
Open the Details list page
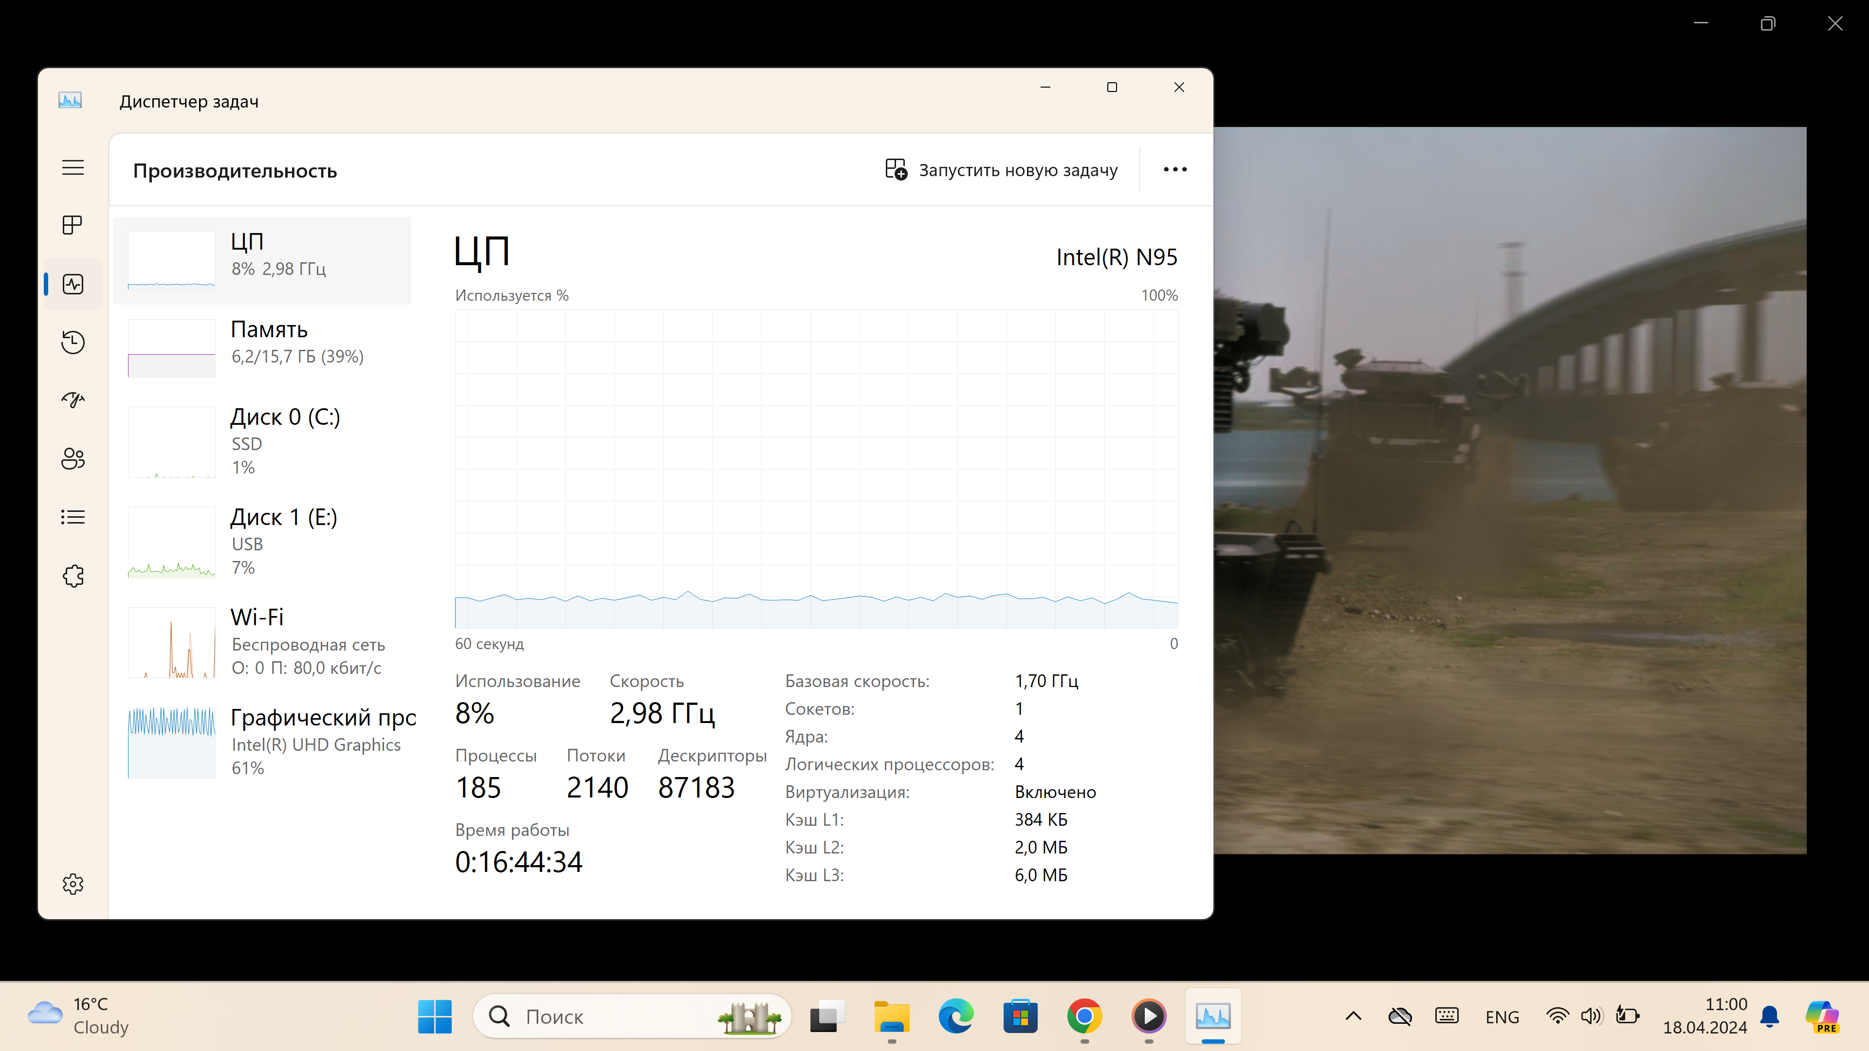pyautogui.click(x=73, y=517)
